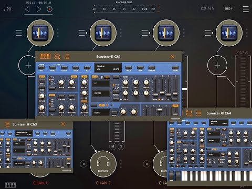This screenshot has width=252, height=189.
Task: Select CHAN 2 channel label
Action: tap(103, 183)
